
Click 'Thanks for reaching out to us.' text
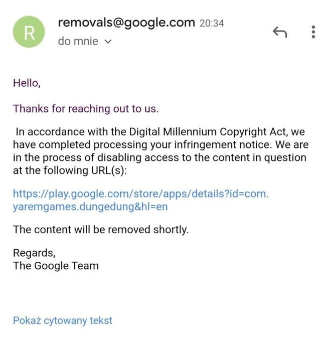(x=85, y=109)
